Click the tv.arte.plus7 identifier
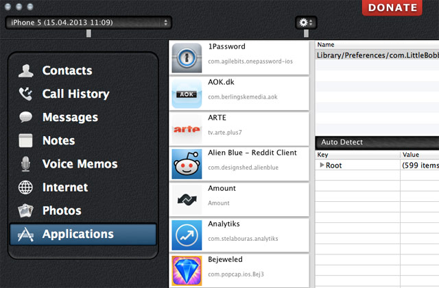The image size is (439, 288). 224,133
